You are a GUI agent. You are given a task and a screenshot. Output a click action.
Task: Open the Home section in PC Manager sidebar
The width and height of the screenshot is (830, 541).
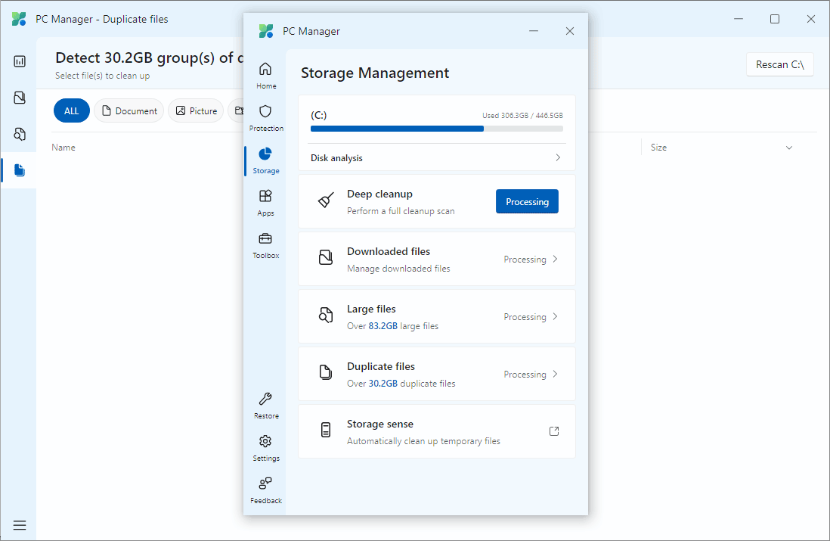[266, 75]
